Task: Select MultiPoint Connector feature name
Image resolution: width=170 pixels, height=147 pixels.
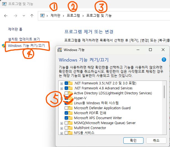Action: (90, 128)
